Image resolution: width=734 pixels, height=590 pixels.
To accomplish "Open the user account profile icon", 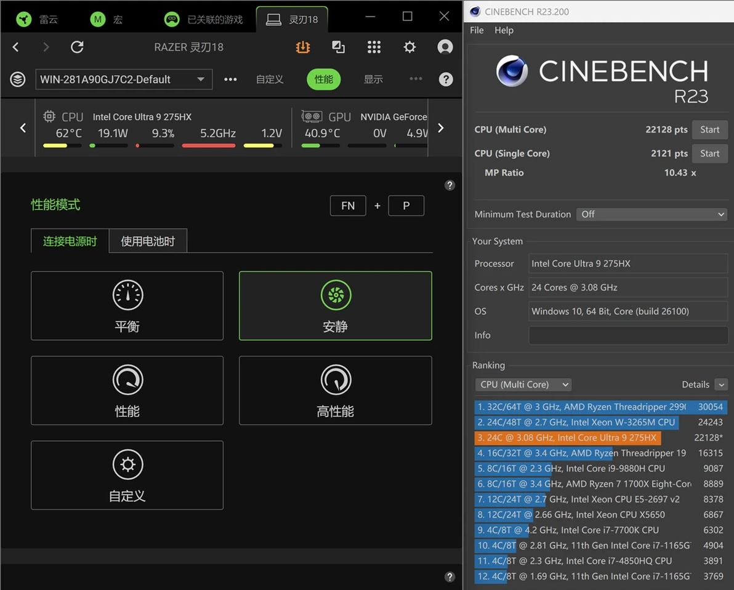I will (x=445, y=47).
